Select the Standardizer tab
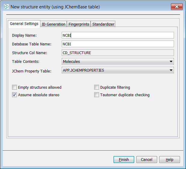 pyautogui.click(x=103, y=24)
